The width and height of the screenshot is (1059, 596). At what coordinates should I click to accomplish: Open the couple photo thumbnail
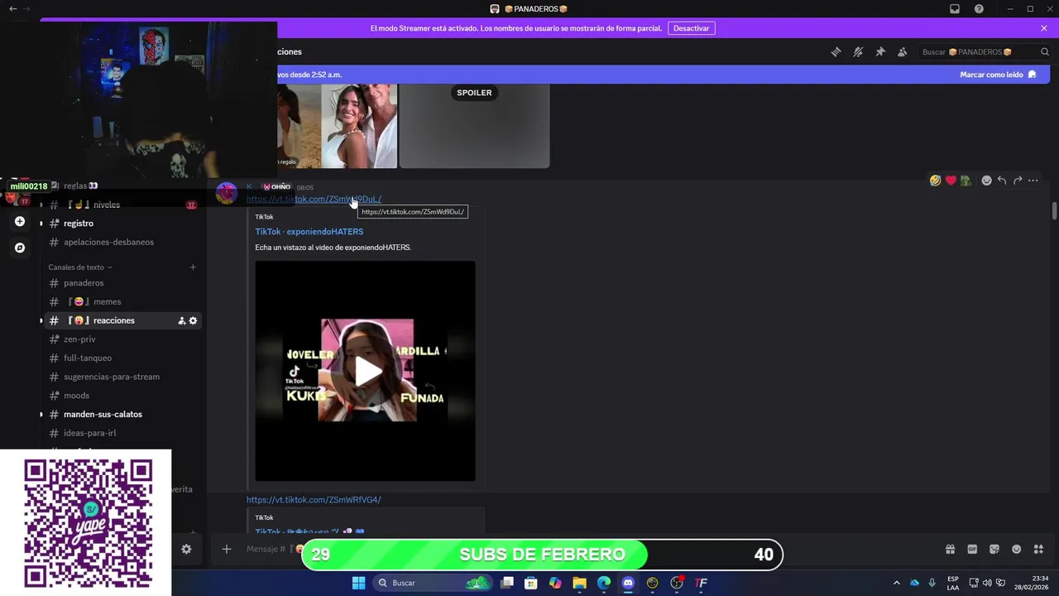click(360, 125)
